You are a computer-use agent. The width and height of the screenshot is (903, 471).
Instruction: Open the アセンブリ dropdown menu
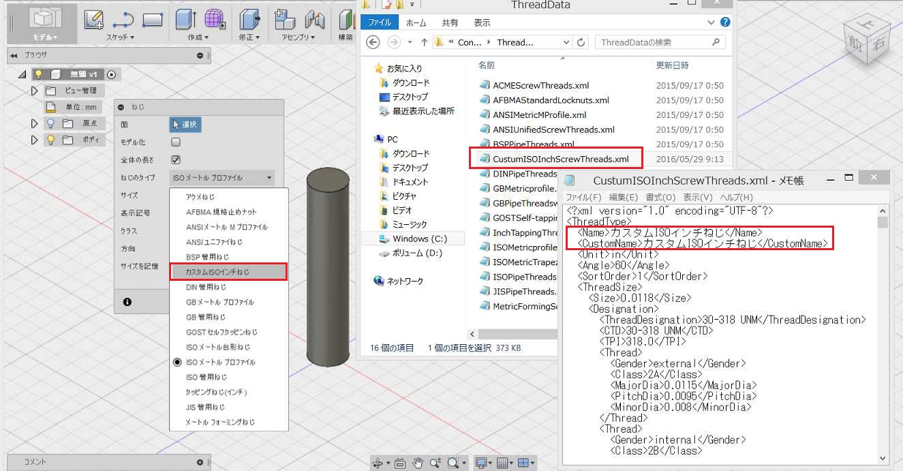pyautogui.click(x=300, y=37)
